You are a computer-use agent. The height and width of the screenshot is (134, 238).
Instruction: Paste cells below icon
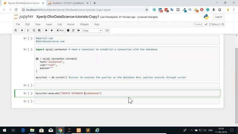coord(39,31)
